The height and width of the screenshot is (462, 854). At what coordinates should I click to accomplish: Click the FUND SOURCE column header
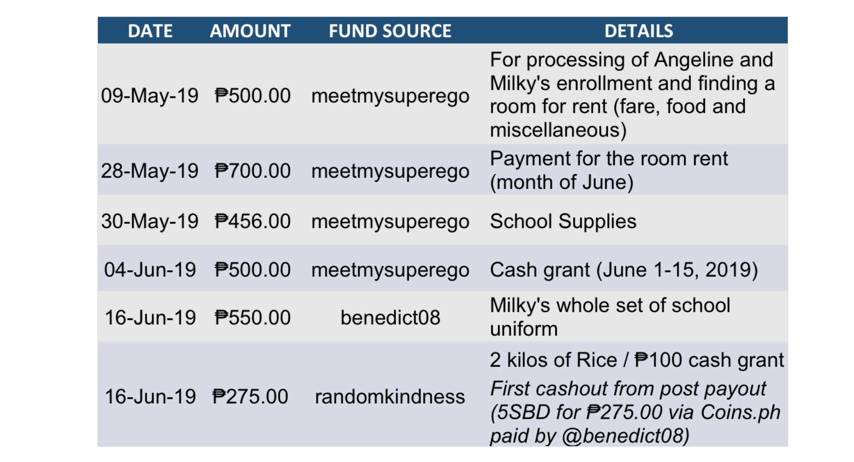[x=390, y=31]
